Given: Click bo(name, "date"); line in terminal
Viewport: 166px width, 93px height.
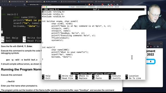Looking at the screenshot, I should (61, 57).
